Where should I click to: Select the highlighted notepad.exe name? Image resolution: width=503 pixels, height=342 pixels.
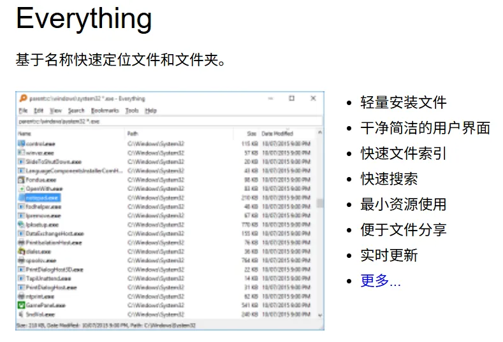coord(42,198)
